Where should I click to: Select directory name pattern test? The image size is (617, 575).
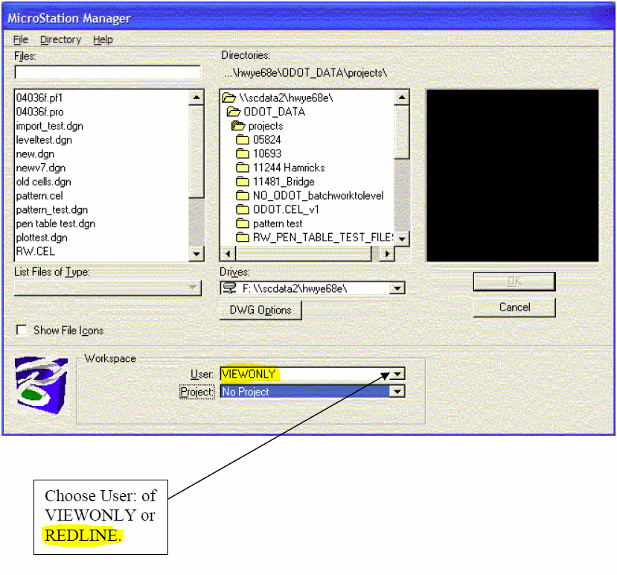pyautogui.click(x=278, y=223)
